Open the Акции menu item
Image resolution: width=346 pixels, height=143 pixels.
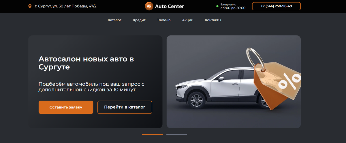(x=188, y=20)
